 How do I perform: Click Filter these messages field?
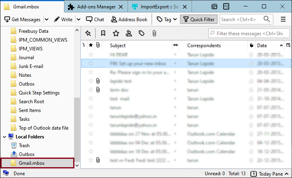pyautogui.click(x=249, y=33)
